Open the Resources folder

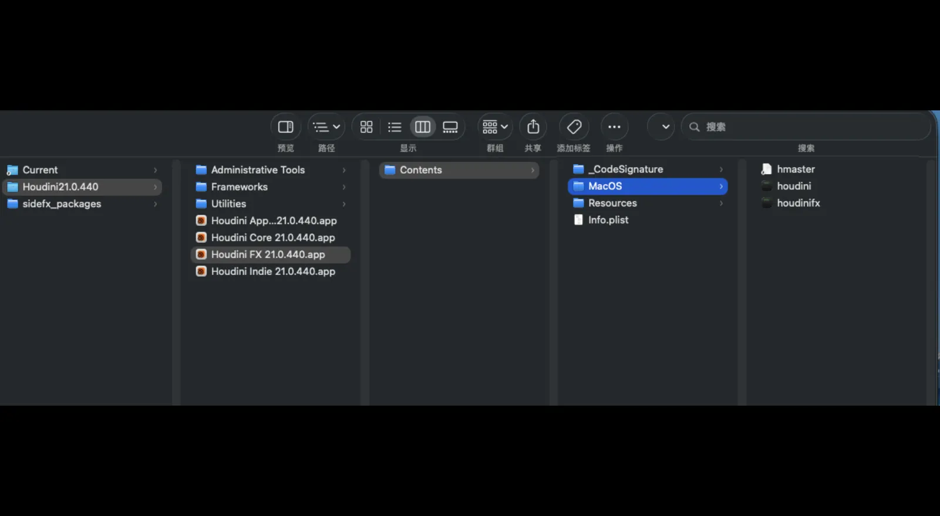tap(612, 203)
